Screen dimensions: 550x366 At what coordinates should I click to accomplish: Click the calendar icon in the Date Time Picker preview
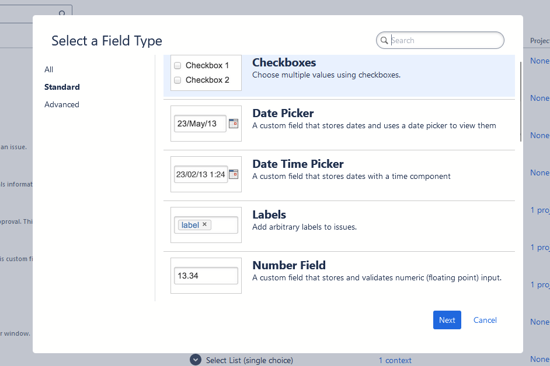tap(235, 174)
